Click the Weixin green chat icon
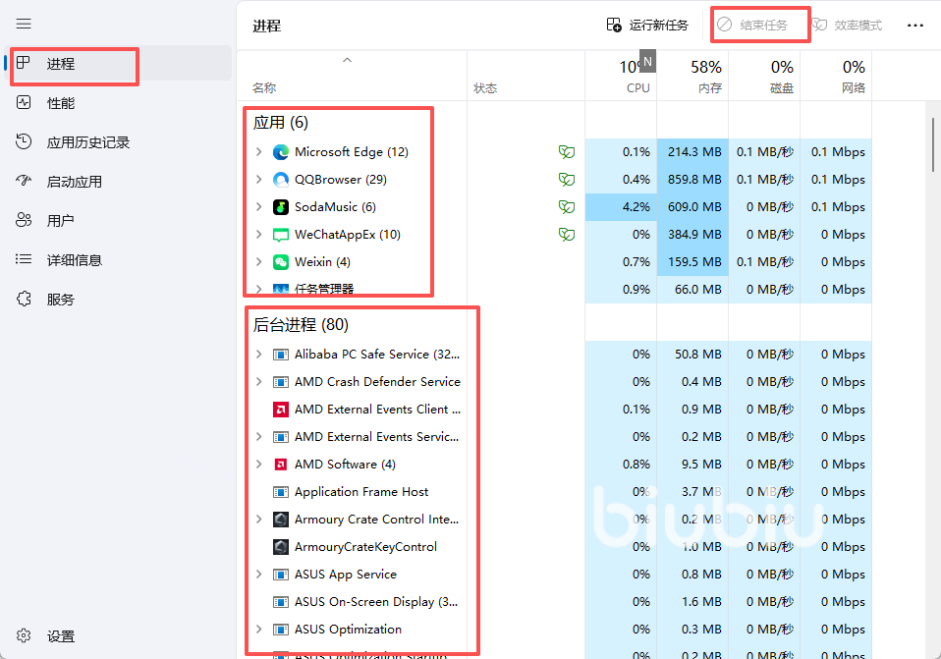The image size is (941, 659). pyautogui.click(x=280, y=262)
